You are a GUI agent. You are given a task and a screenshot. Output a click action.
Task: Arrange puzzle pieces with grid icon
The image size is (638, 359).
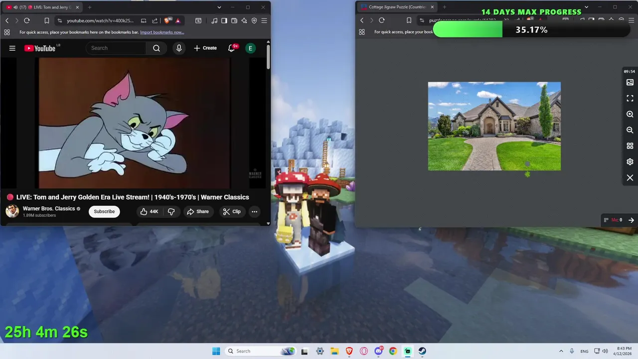point(630,146)
